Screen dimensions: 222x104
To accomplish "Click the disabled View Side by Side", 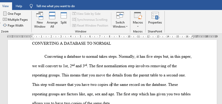I will [86, 14].
